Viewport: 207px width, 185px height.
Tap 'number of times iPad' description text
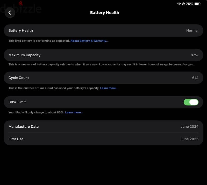click(x=54, y=88)
